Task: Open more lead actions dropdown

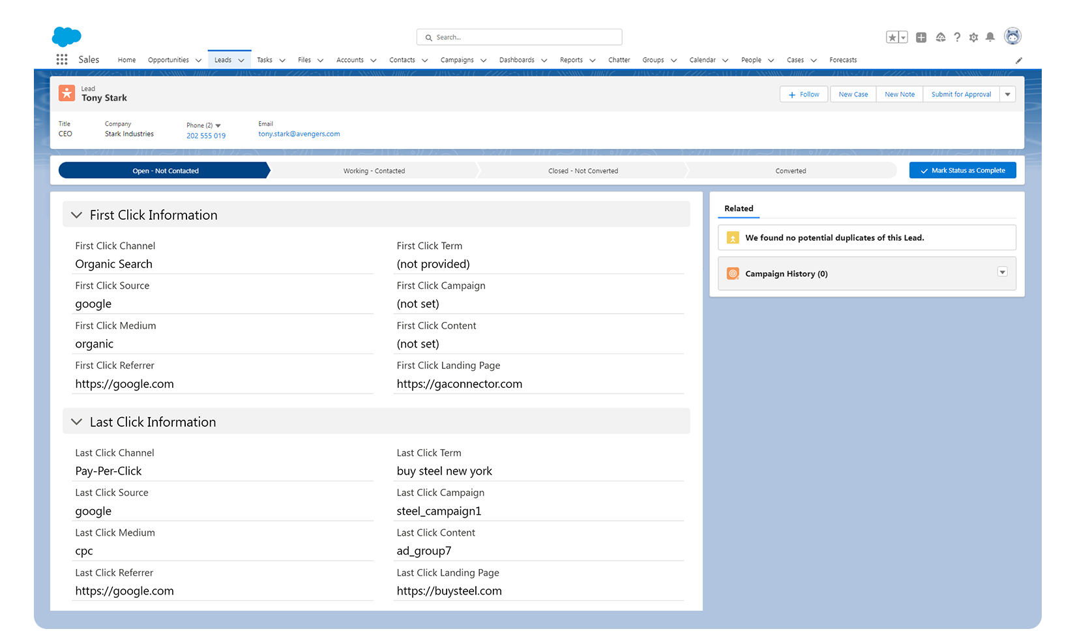Action: coord(1008,95)
